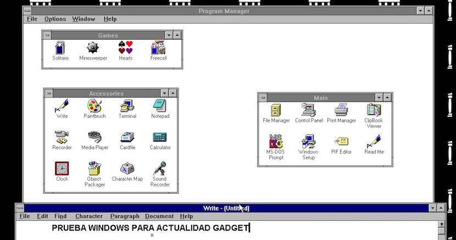Open the Main window control-menu box
Screen dimensions: 456x240
tap(263, 97)
